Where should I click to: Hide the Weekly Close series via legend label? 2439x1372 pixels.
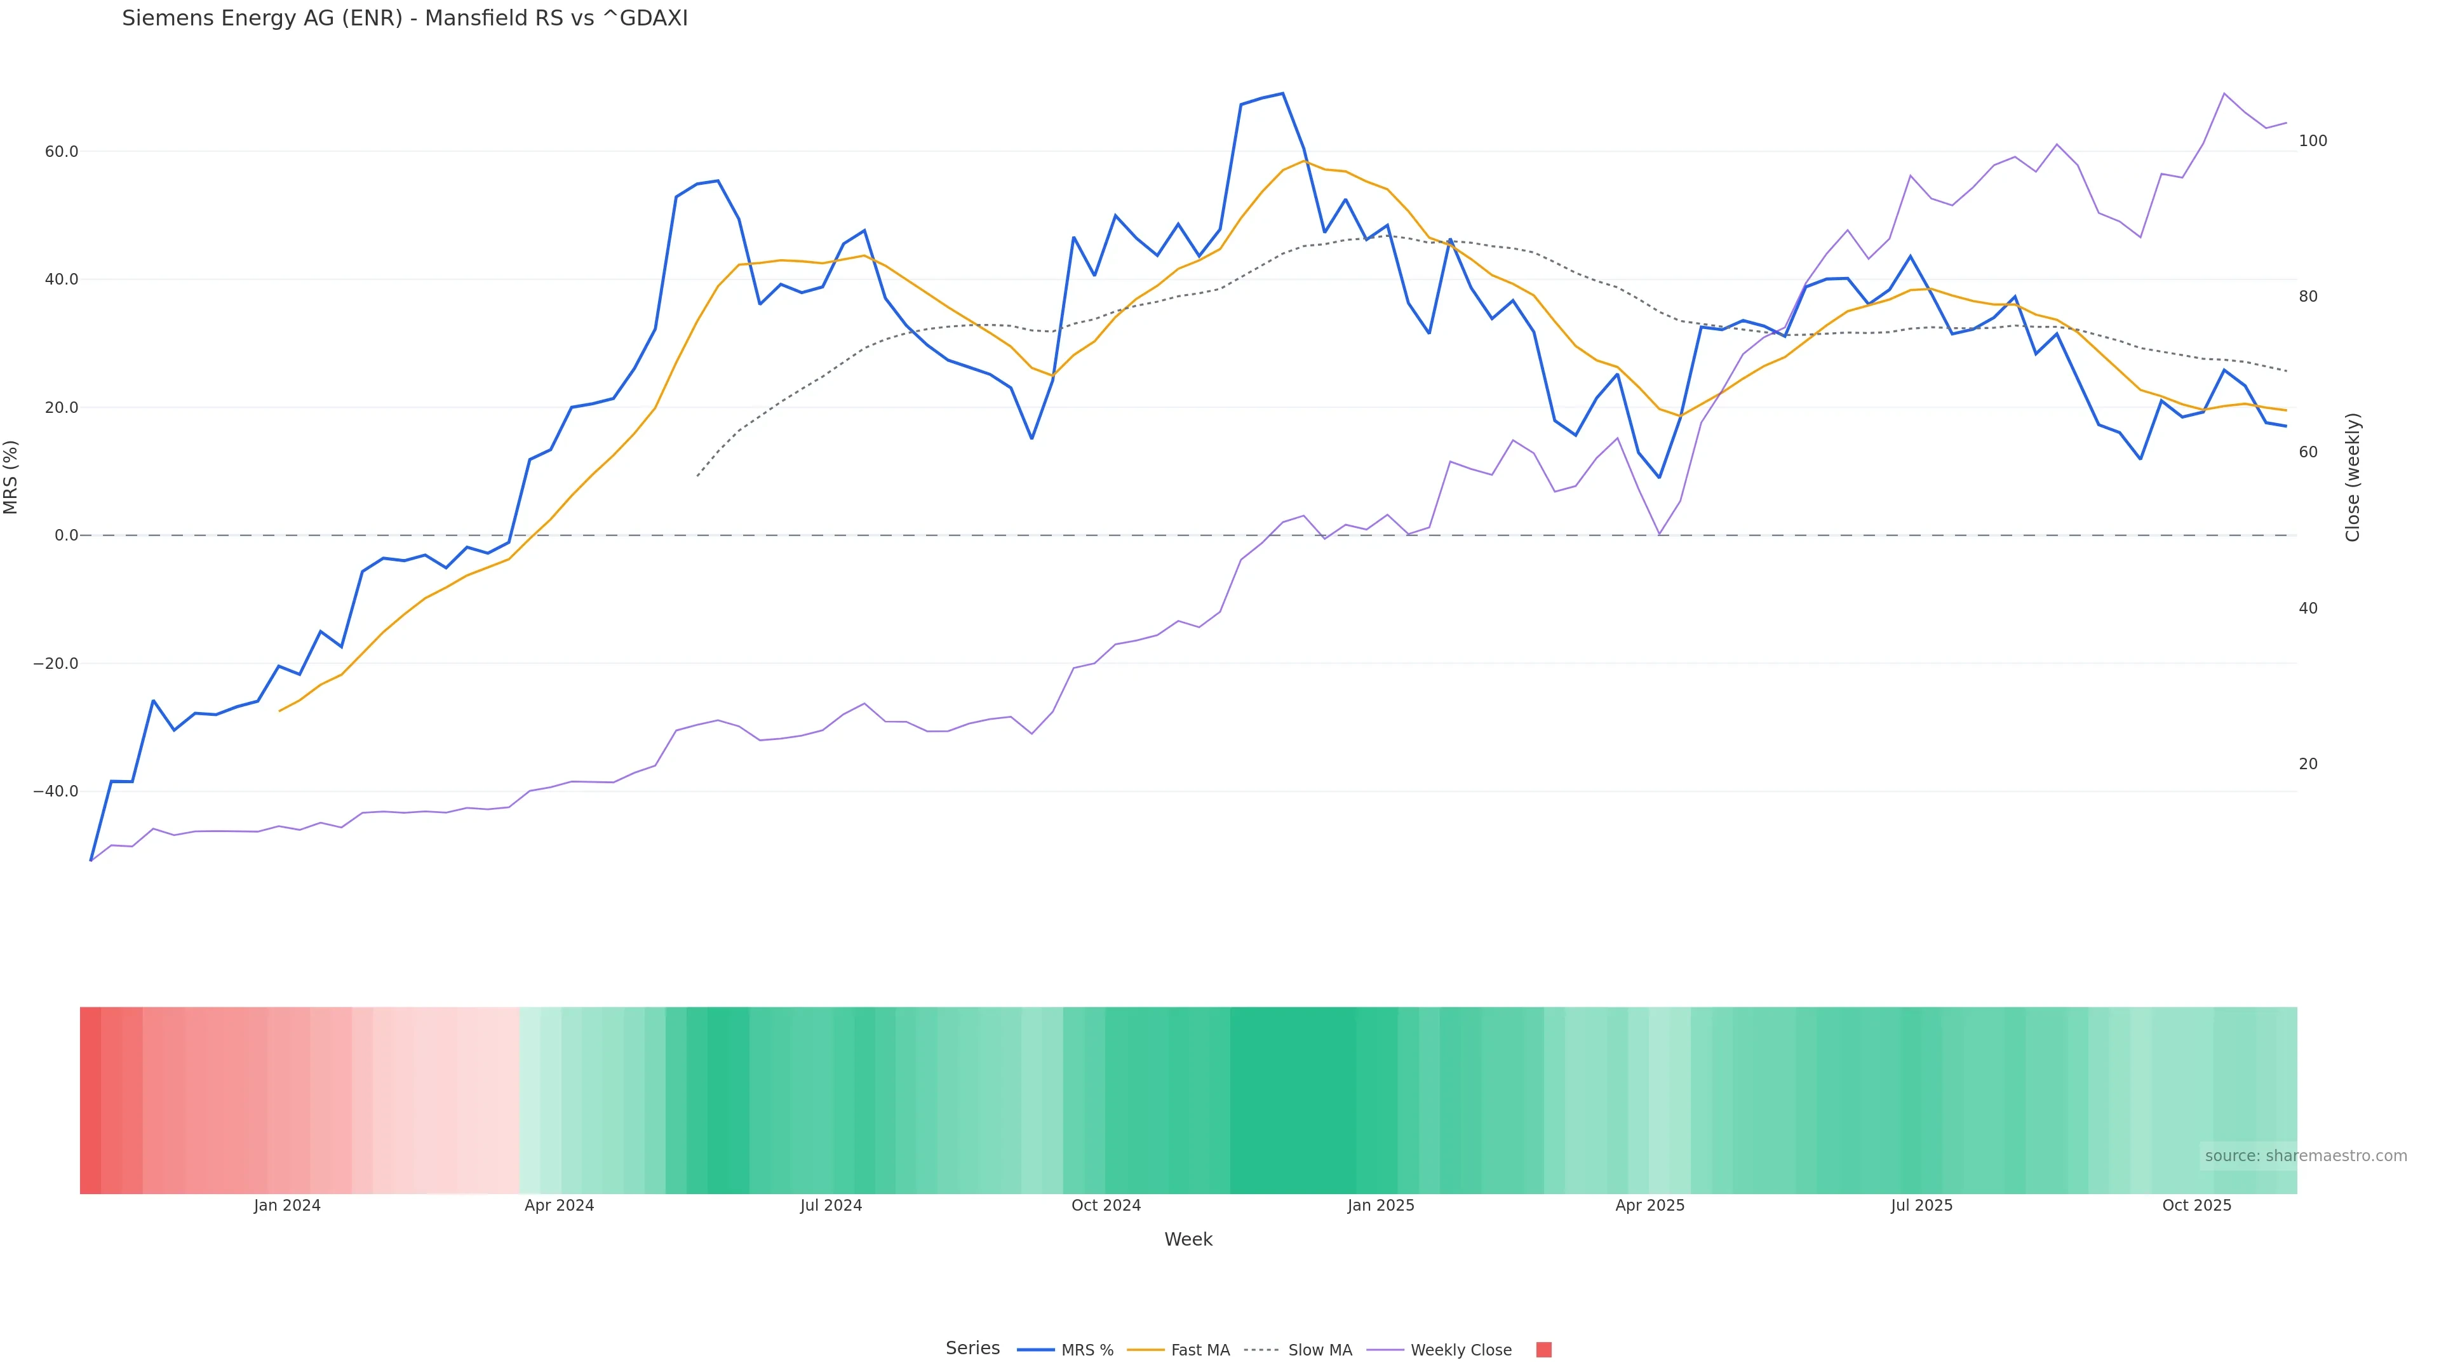click(1461, 1350)
